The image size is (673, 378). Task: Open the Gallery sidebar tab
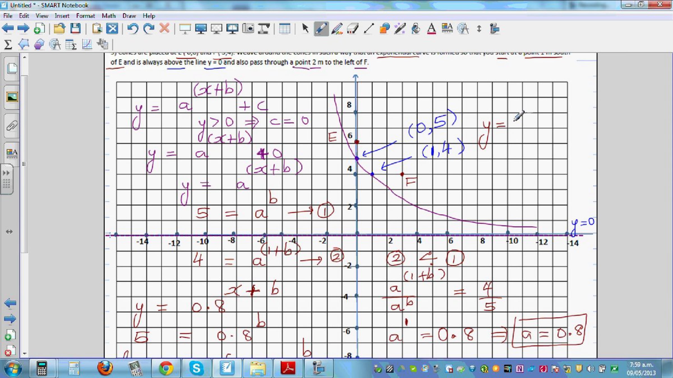[12, 97]
